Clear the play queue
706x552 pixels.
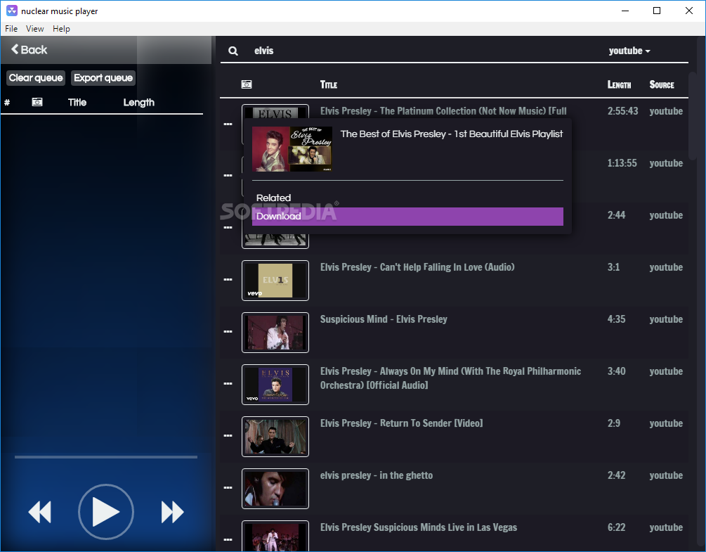click(x=36, y=78)
